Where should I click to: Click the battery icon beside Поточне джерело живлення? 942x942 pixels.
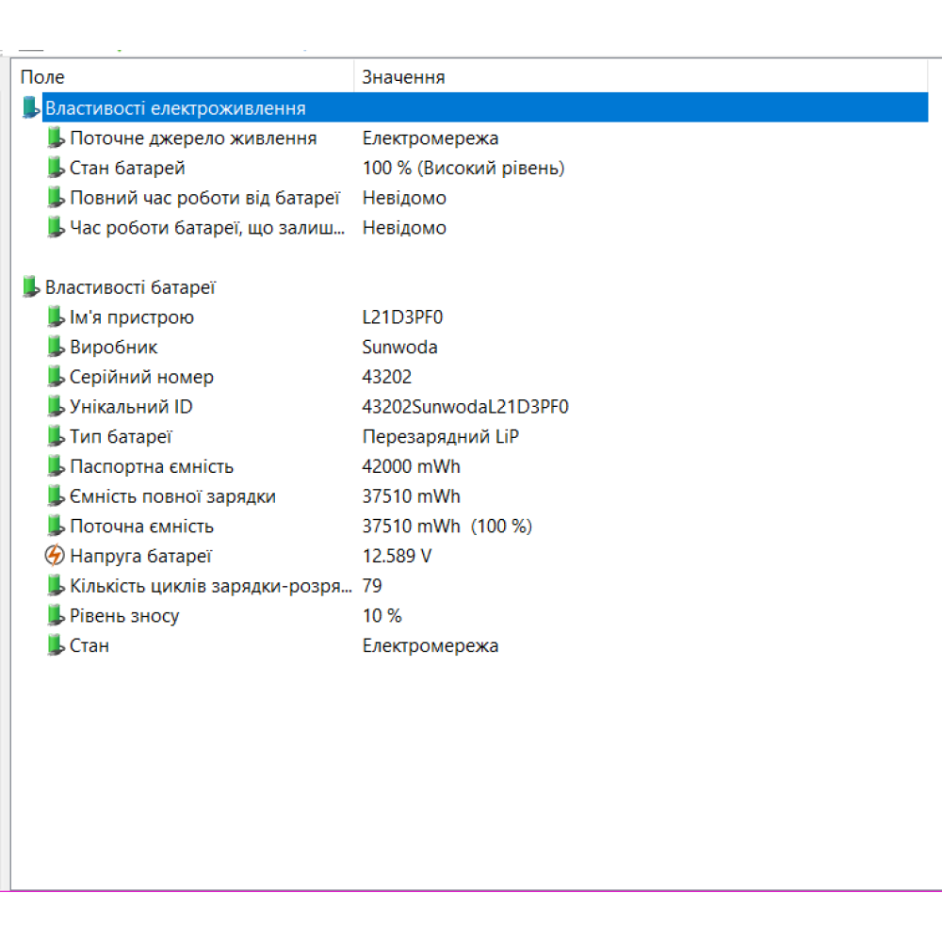click(56, 138)
